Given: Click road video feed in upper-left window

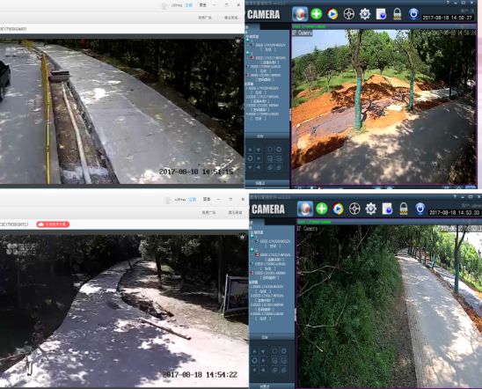Looking at the screenshot, I should tap(121, 111).
